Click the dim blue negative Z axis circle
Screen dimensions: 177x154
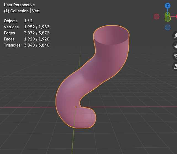[168, 27]
